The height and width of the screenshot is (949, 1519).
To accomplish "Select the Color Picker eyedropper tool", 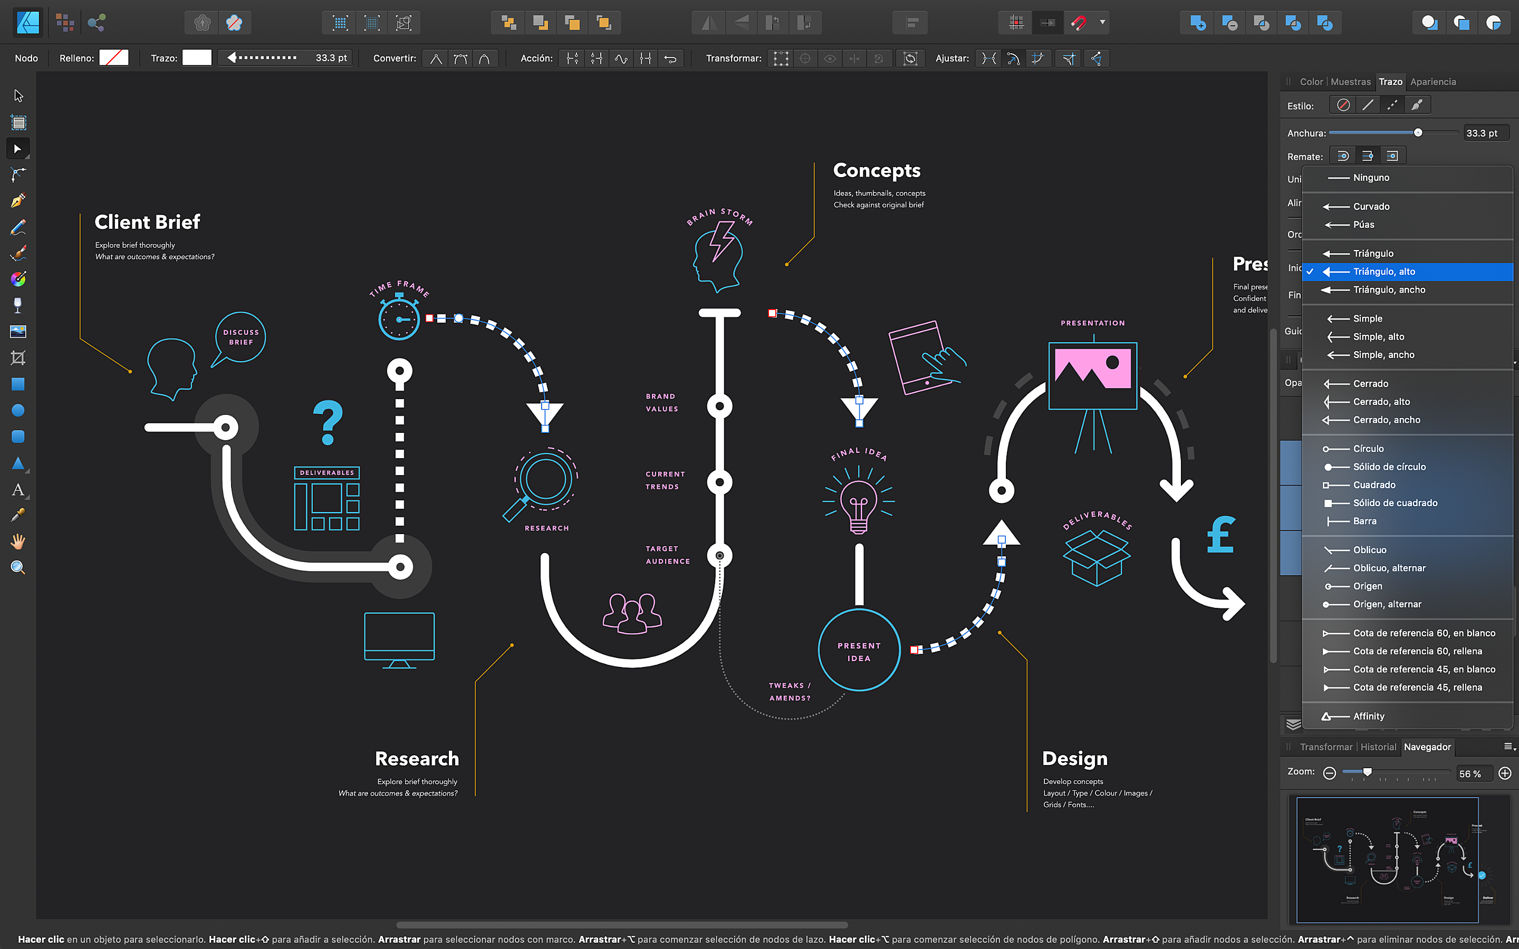I will coord(17,515).
